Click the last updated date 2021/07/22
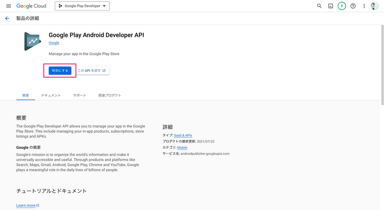 205,141
